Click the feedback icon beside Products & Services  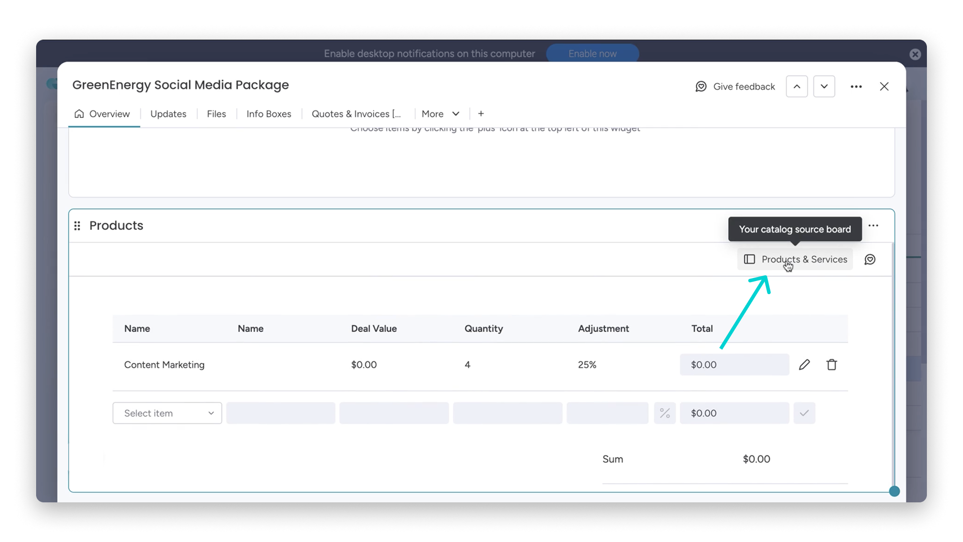click(x=870, y=259)
